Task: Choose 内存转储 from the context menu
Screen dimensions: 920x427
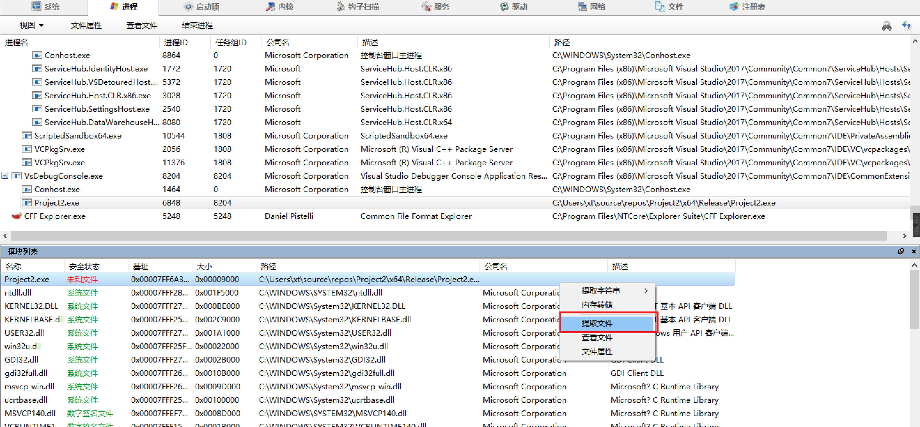Action: point(607,305)
